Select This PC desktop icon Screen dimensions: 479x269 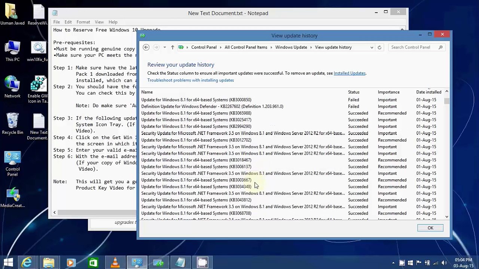pyautogui.click(x=12, y=52)
